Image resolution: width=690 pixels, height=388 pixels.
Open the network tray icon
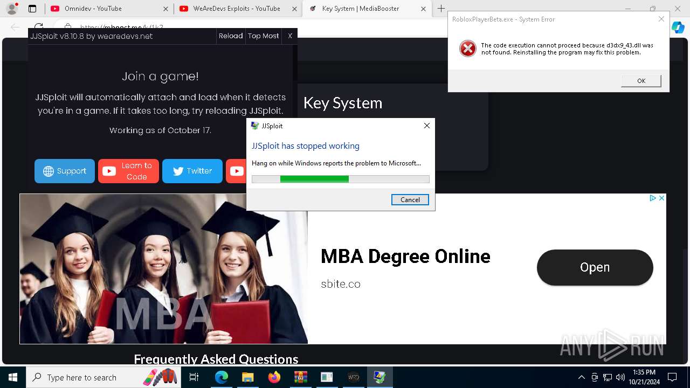tap(608, 377)
